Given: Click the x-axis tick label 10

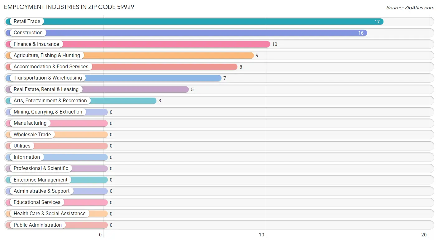Looking at the screenshot, I should (x=262, y=235).
